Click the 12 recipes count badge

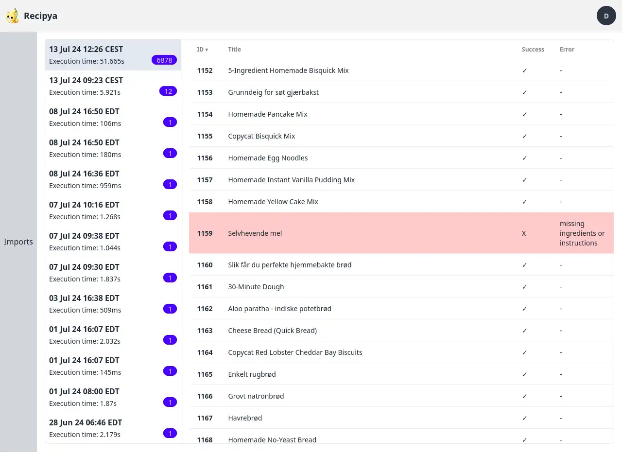tap(168, 91)
